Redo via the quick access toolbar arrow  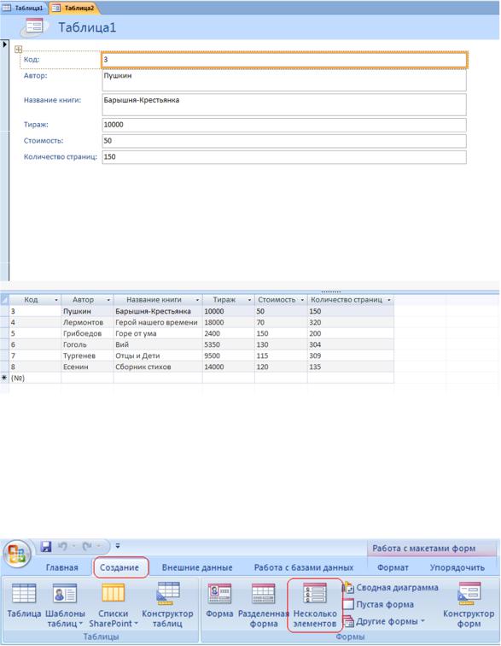87,546
